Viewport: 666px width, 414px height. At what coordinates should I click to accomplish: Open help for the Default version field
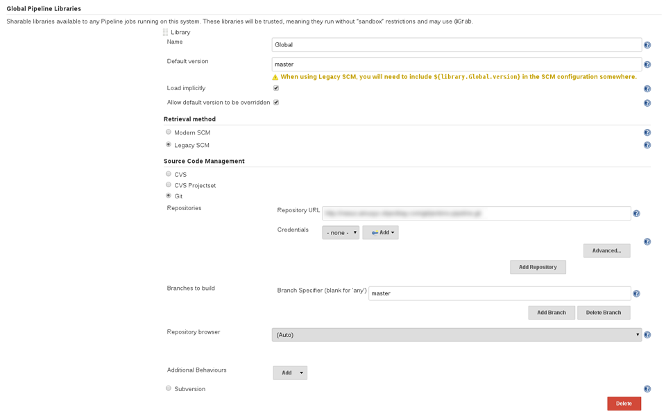pos(647,64)
